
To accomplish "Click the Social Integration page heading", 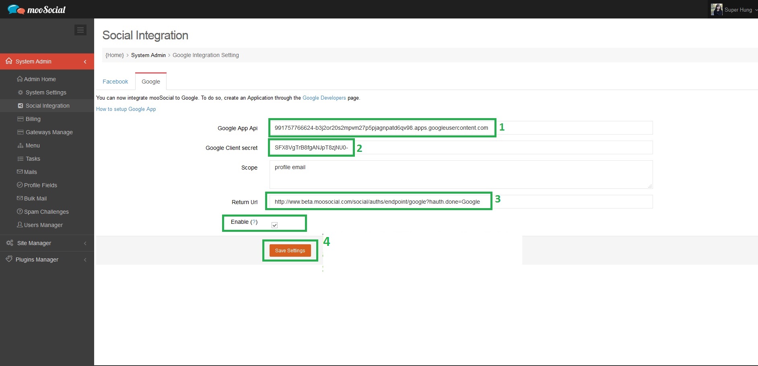I will (x=145, y=35).
